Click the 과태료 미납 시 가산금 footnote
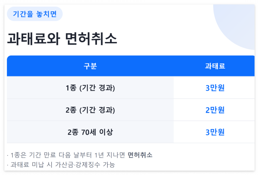This screenshot has height=175, width=259. pos(61,165)
